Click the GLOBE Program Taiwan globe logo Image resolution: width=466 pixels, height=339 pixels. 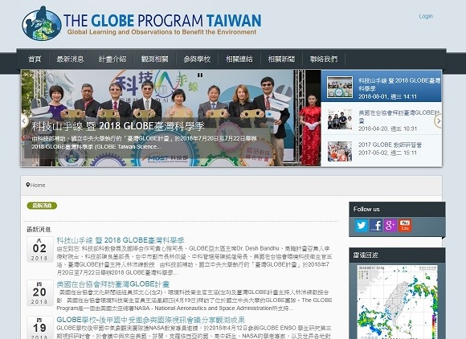pyautogui.click(x=41, y=24)
